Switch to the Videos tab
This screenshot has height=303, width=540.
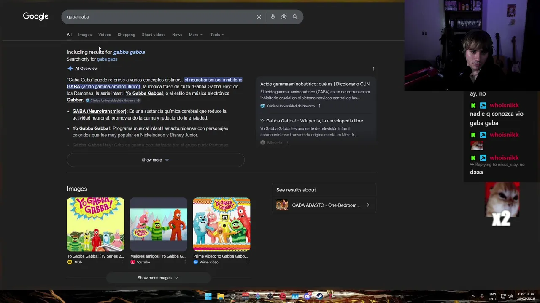[x=105, y=35]
